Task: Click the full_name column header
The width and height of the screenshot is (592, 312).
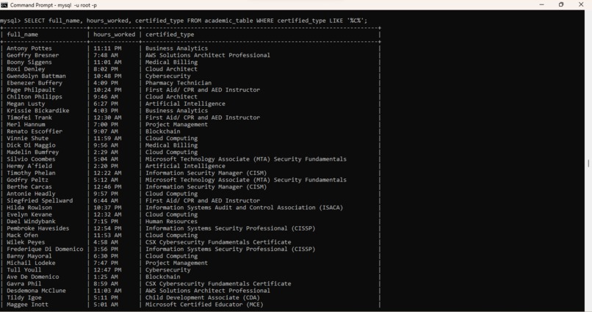Action: pyautogui.click(x=22, y=35)
